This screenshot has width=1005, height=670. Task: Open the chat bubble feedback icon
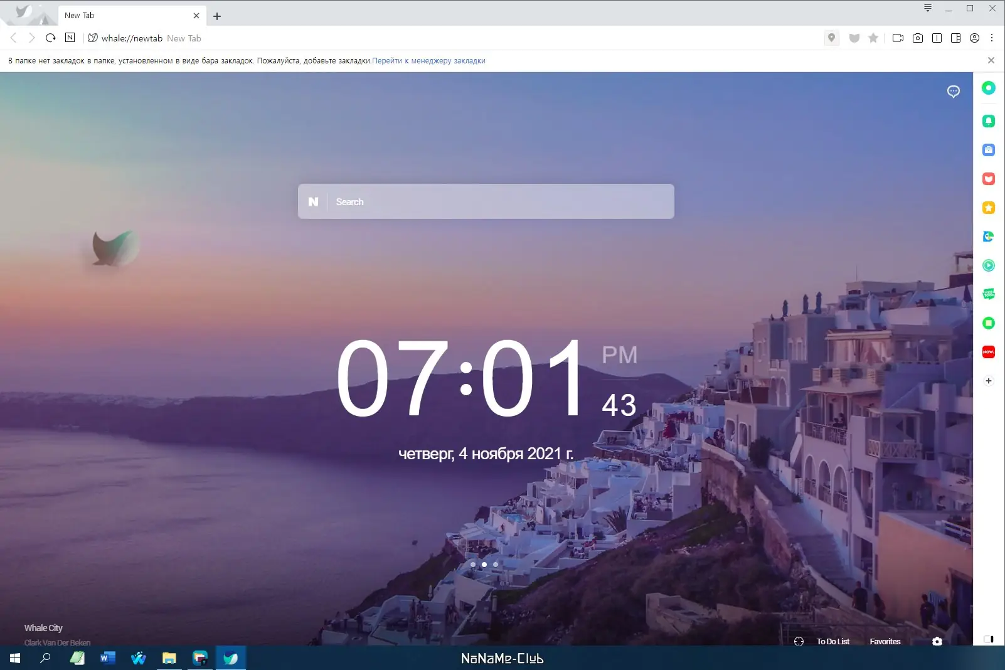pos(953,92)
